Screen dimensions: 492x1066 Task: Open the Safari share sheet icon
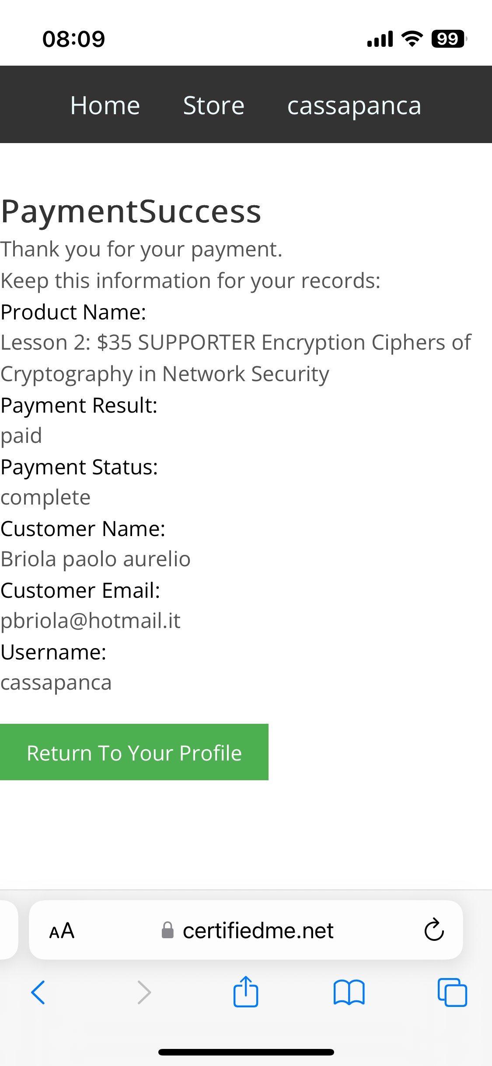coord(246,991)
